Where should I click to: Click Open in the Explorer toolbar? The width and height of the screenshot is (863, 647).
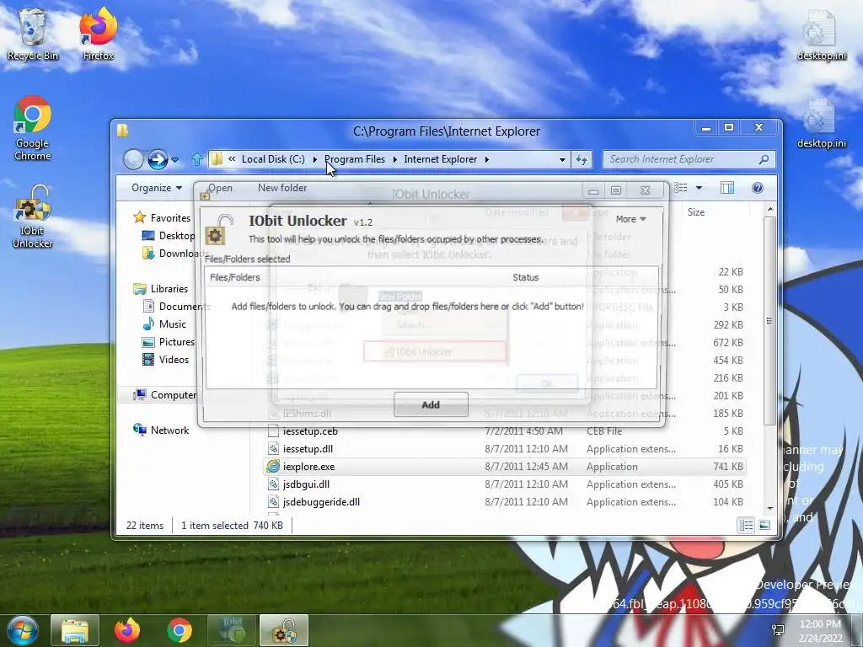click(220, 188)
